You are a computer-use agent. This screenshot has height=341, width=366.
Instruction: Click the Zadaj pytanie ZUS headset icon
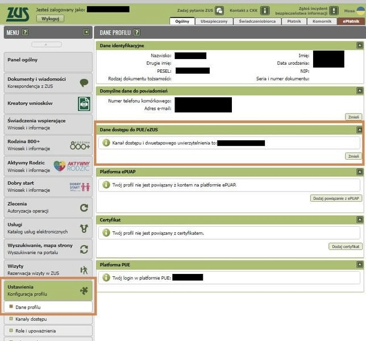[x=219, y=11]
